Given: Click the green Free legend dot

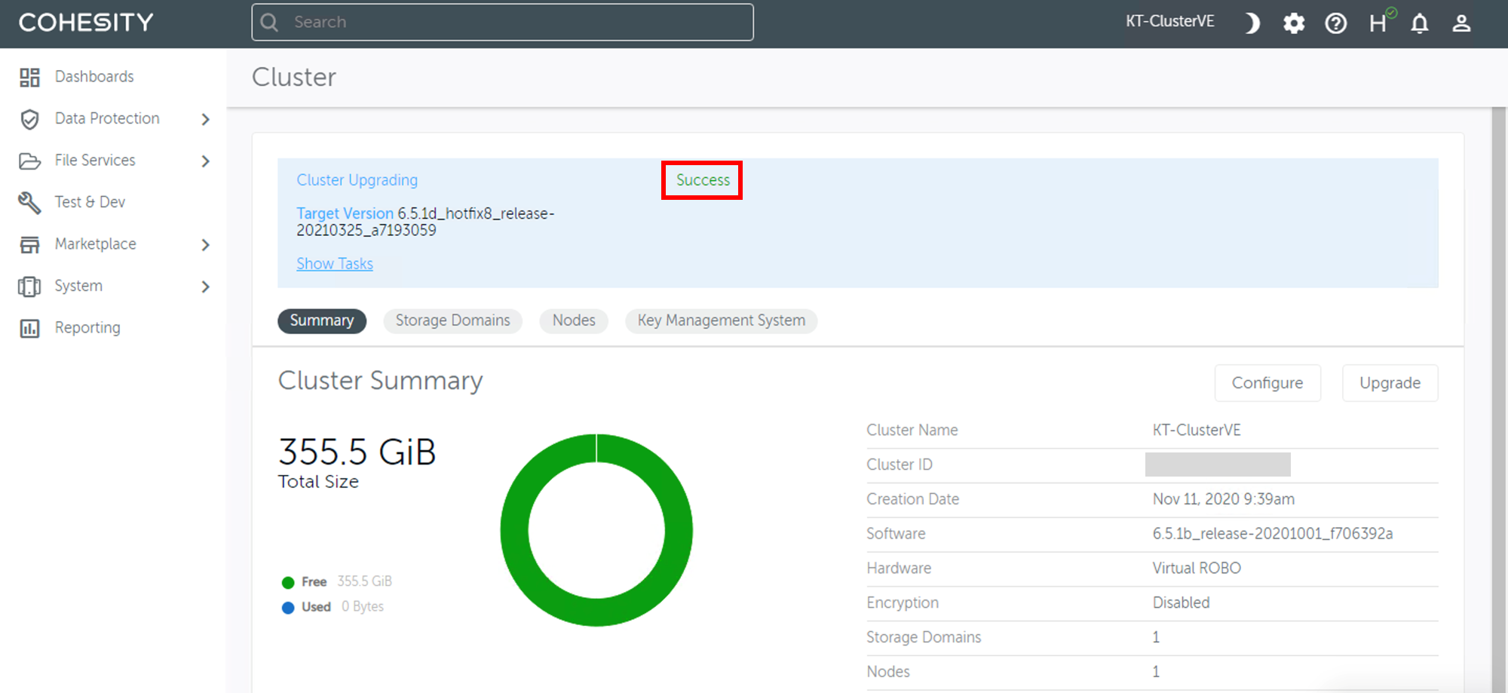Looking at the screenshot, I should pos(288,582).
